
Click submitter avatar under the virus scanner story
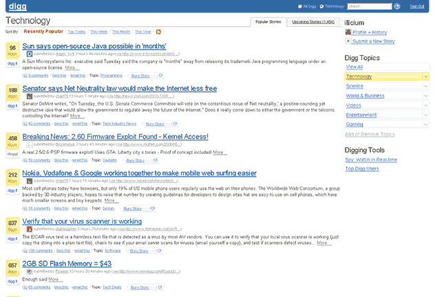[30, 229]
